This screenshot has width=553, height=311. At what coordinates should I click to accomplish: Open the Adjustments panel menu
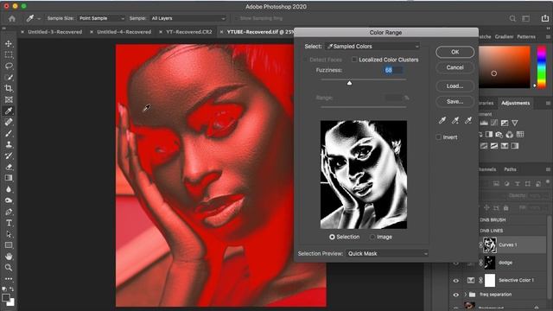(548, 103)
